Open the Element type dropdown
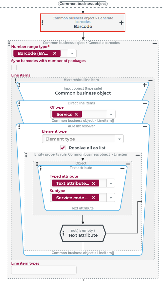Viewport: 164px width, 282px height. coord(119,139)
